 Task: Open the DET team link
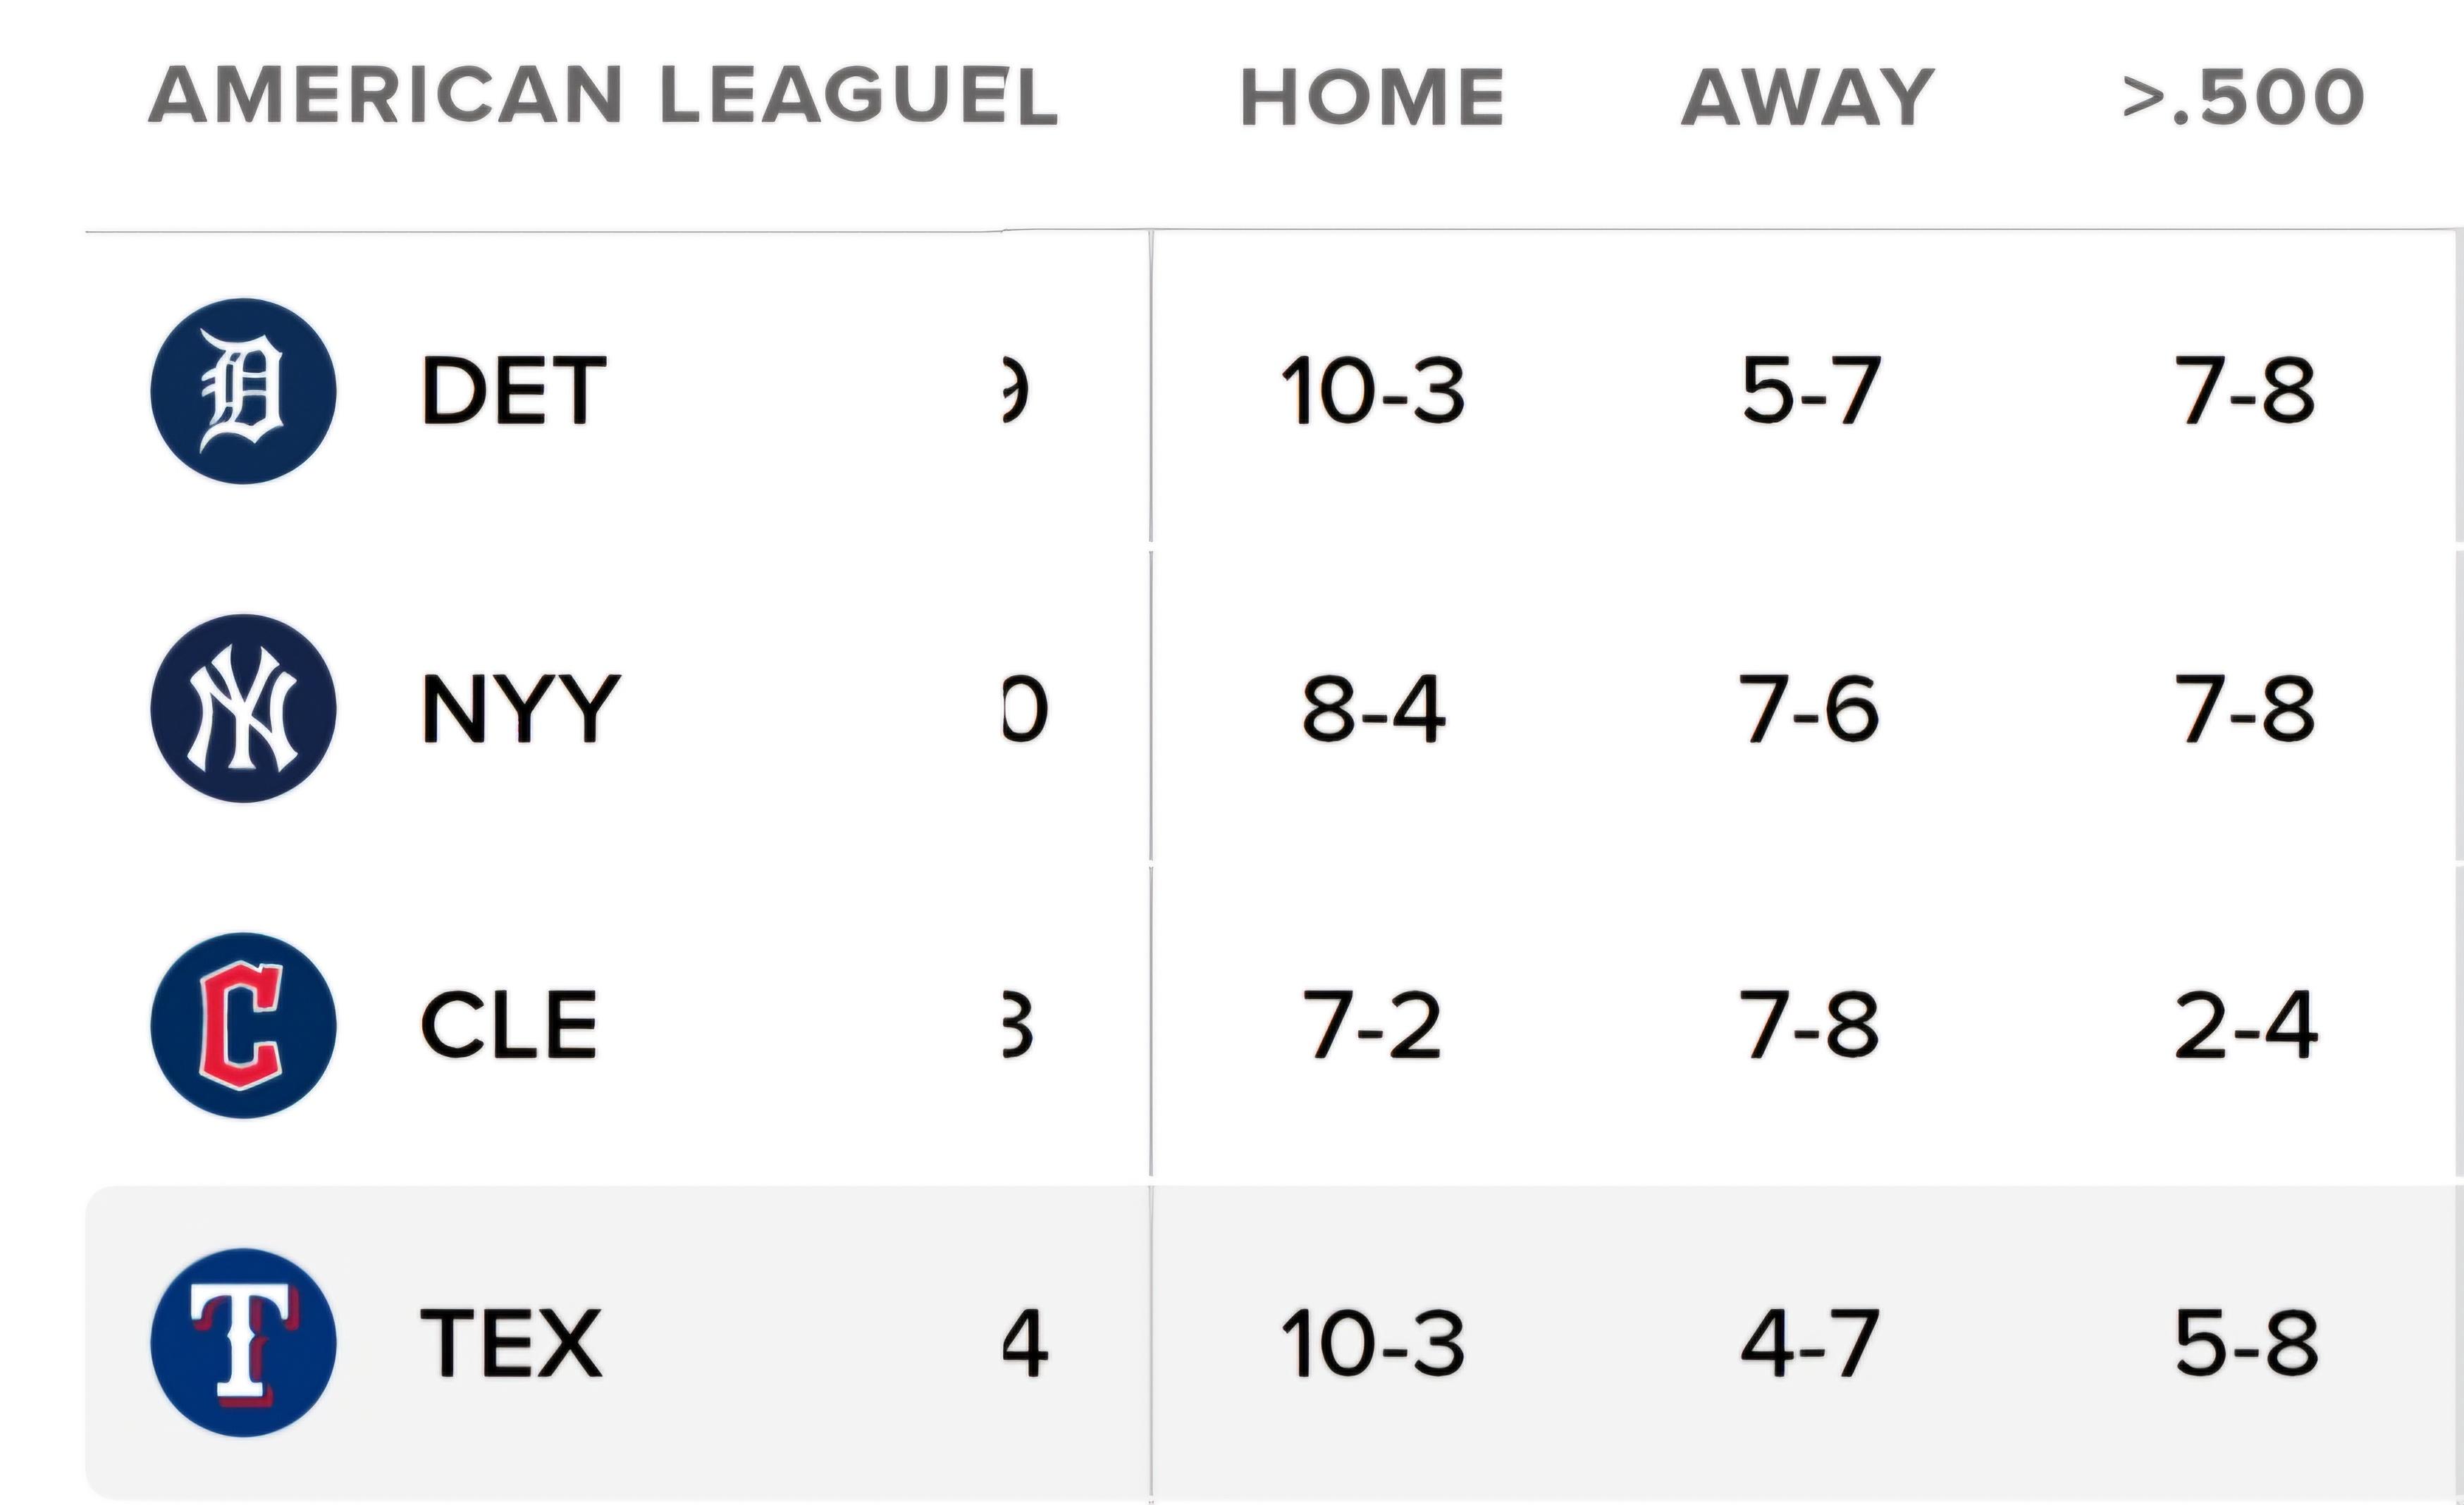513,391
